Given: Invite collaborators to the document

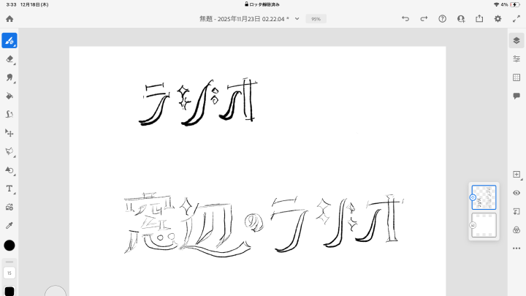Looking at the screenshot, I should [461, 19].
